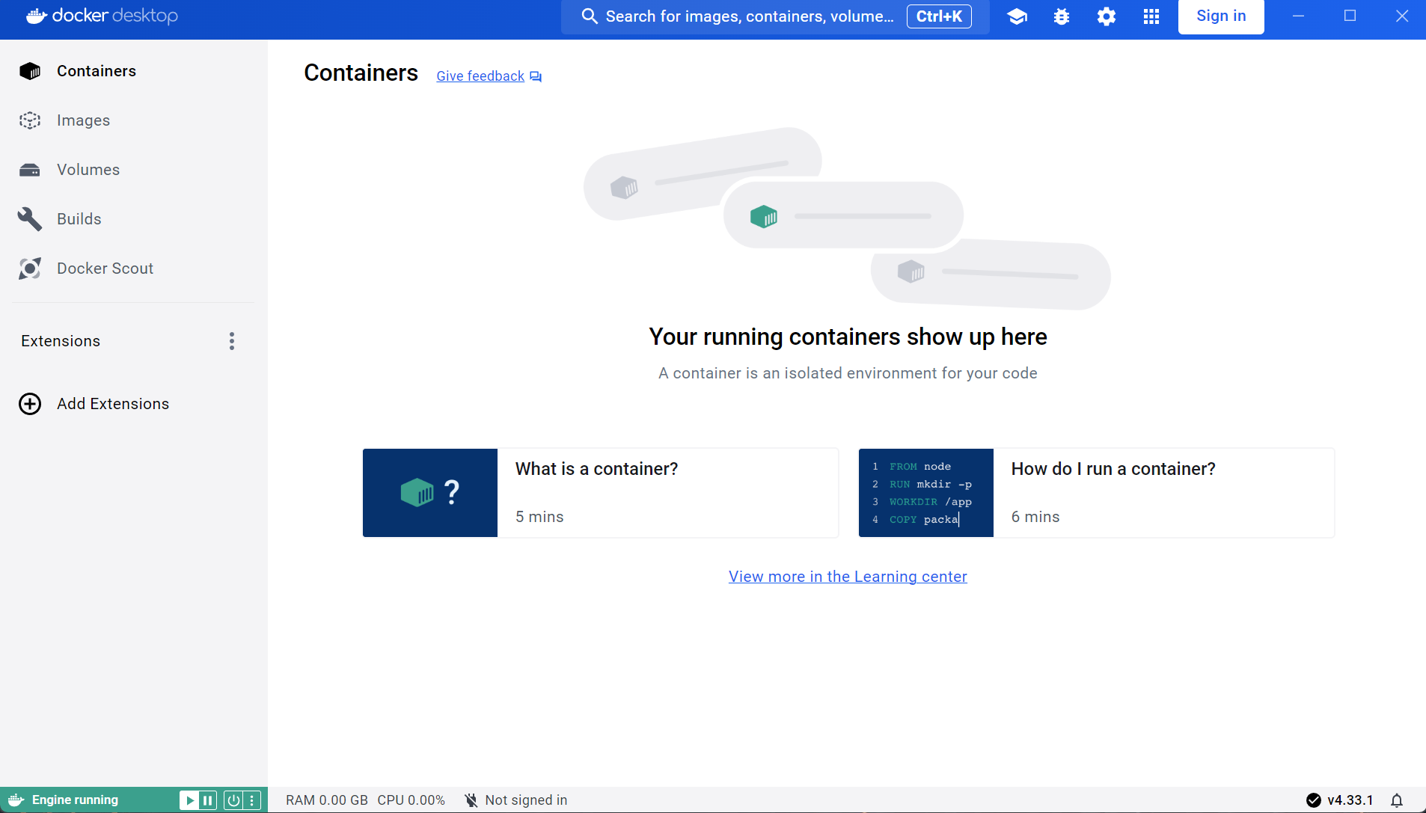Click the up-to-date checkmark icon

click(1313, 800)
